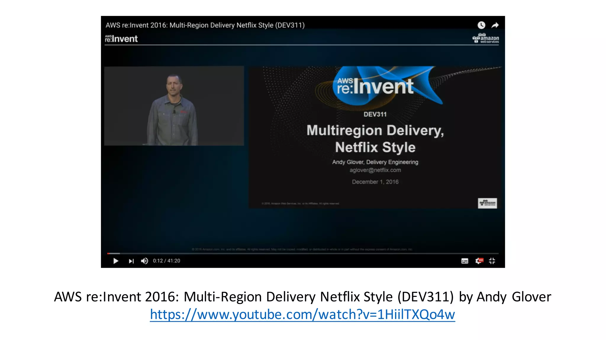This screenshot has width=606, height=340.
Task: Skip to next video
Action: [131, 261]
